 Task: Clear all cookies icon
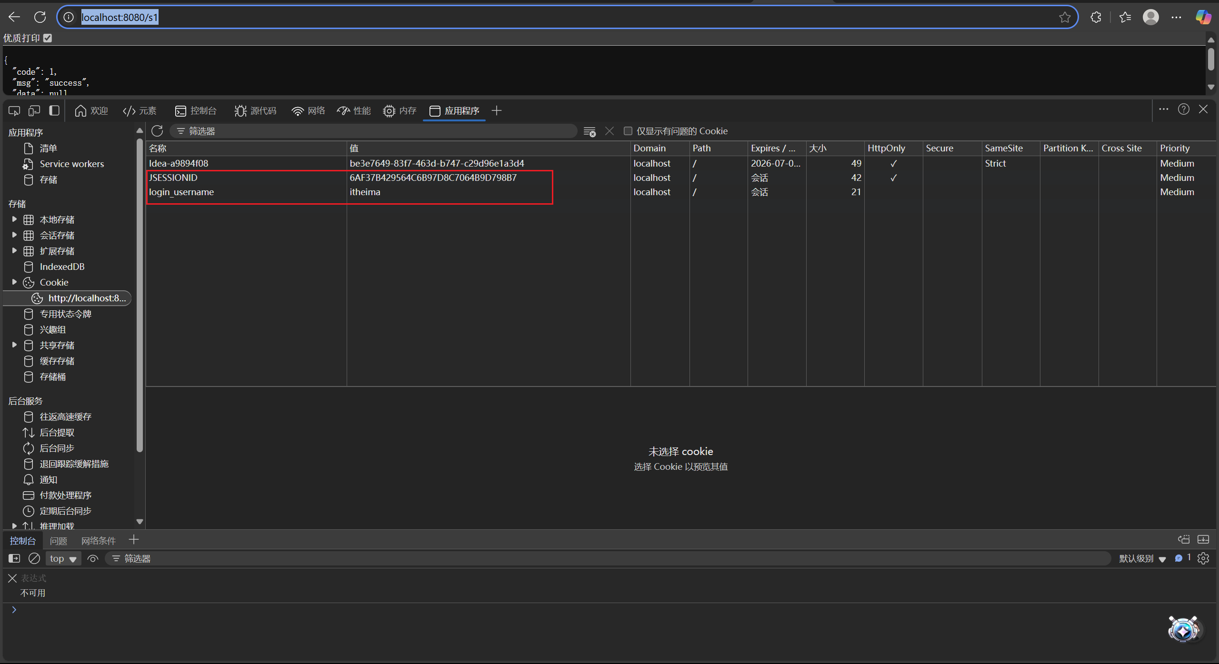(590, 131)
